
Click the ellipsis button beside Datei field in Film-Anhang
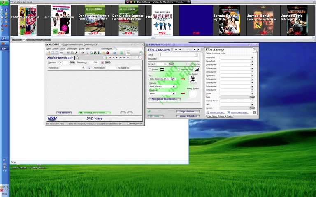click(x=252, y=97)
